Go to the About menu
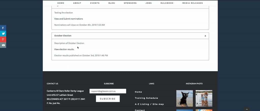The image size is (260, 111). coord(77,3)
